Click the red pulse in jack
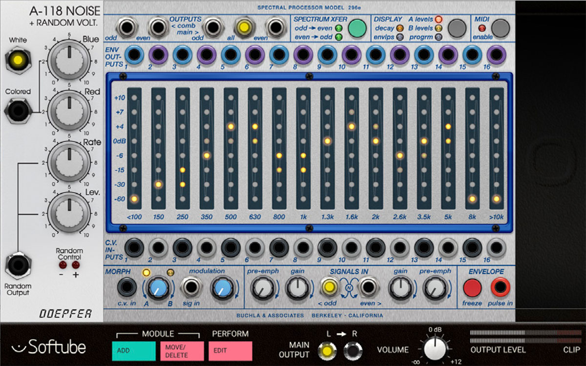Screen dimensions: 586x366 [x=501, y=288]
